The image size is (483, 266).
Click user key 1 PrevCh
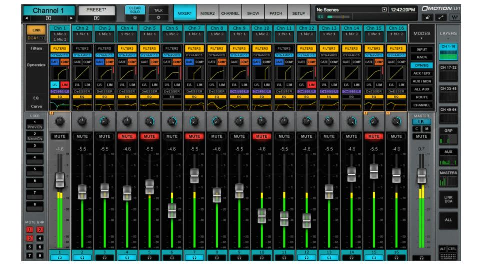(35, 125)
